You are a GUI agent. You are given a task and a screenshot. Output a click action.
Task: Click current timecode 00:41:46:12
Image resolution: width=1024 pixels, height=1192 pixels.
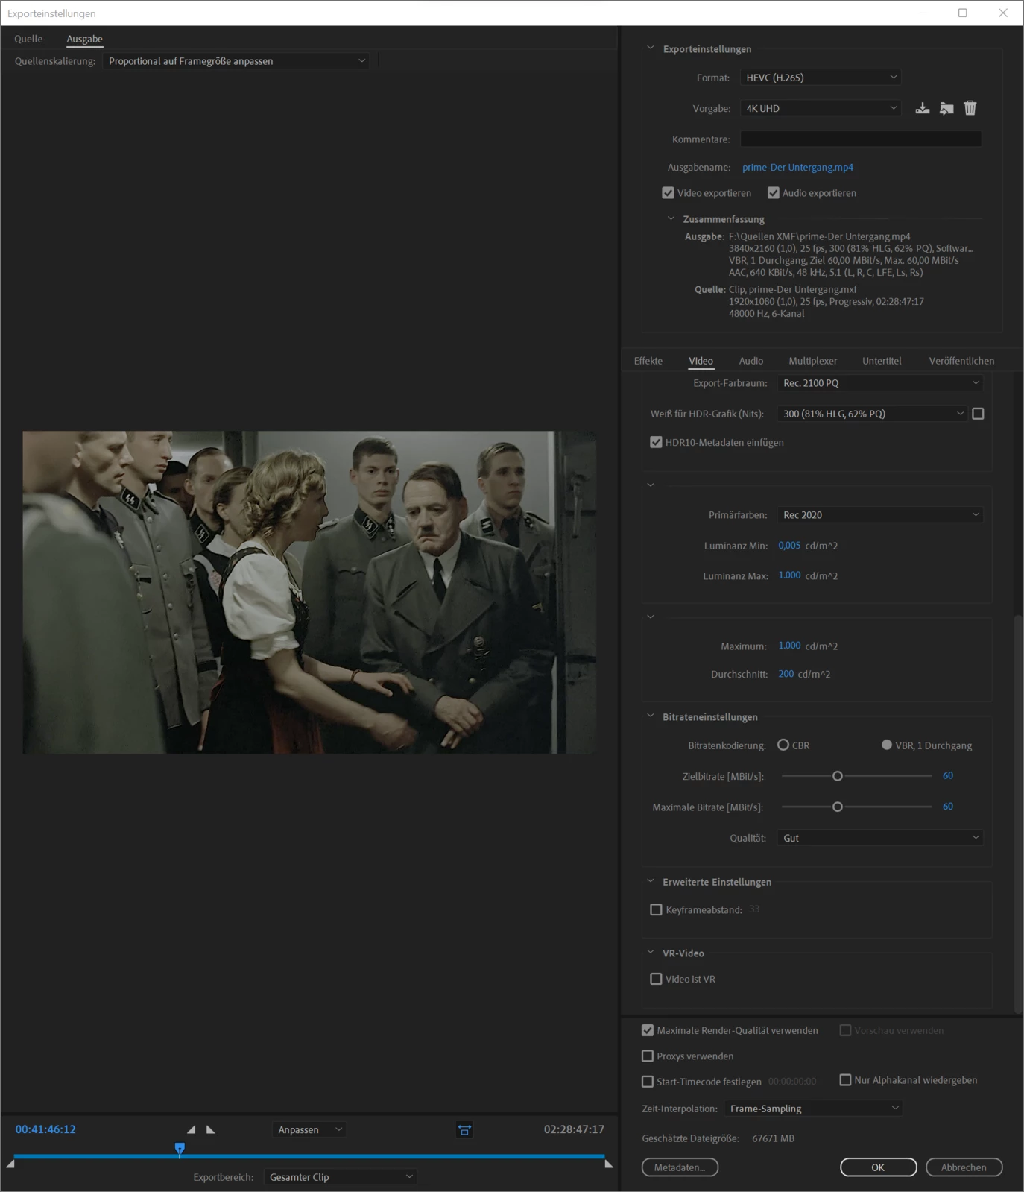45,1129
